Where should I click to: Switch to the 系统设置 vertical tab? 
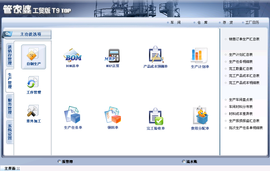(10, 132)
